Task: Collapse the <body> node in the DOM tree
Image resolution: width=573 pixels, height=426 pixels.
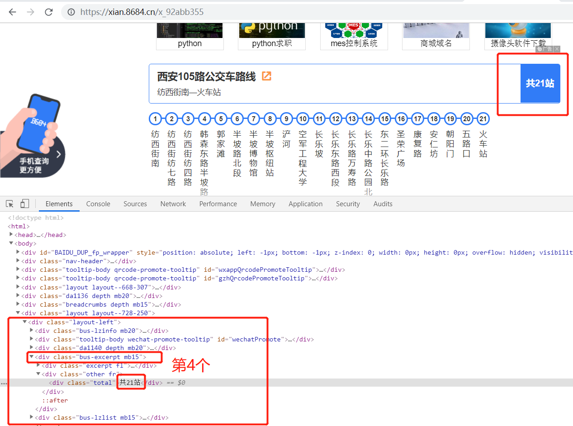Action: point(11,243)
